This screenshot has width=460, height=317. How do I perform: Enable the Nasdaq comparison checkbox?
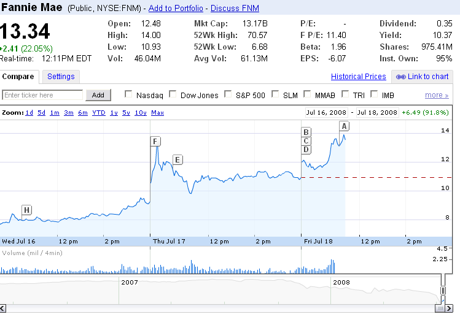(129, 94)
